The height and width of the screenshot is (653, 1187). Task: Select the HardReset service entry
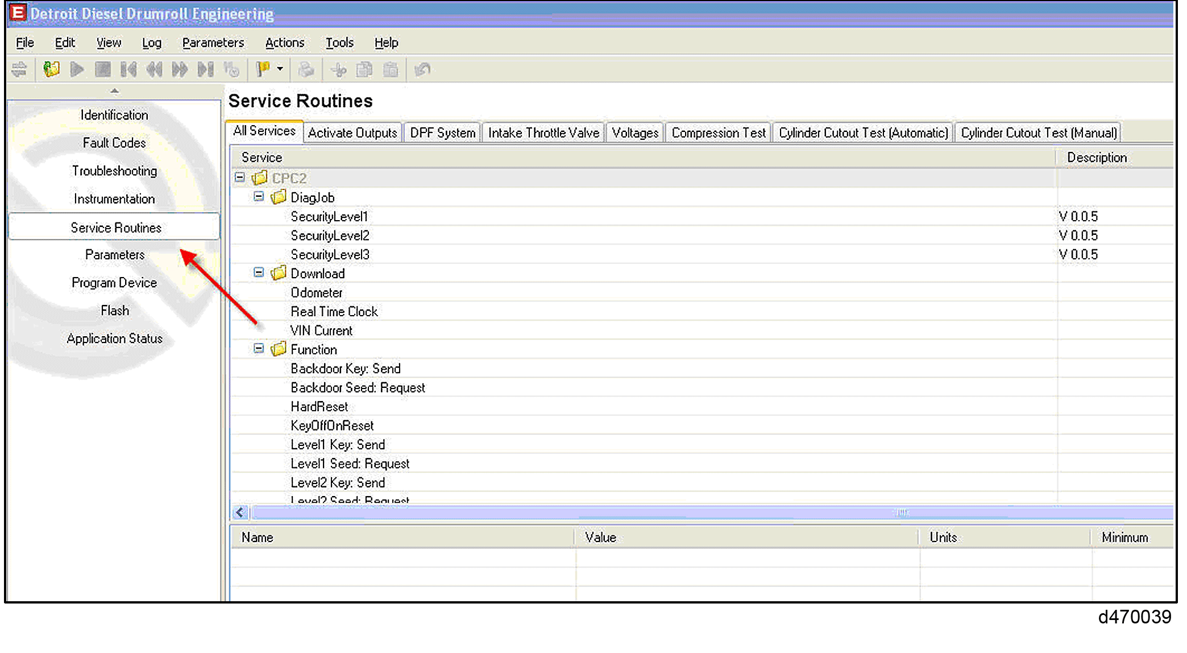pos(319,407)
